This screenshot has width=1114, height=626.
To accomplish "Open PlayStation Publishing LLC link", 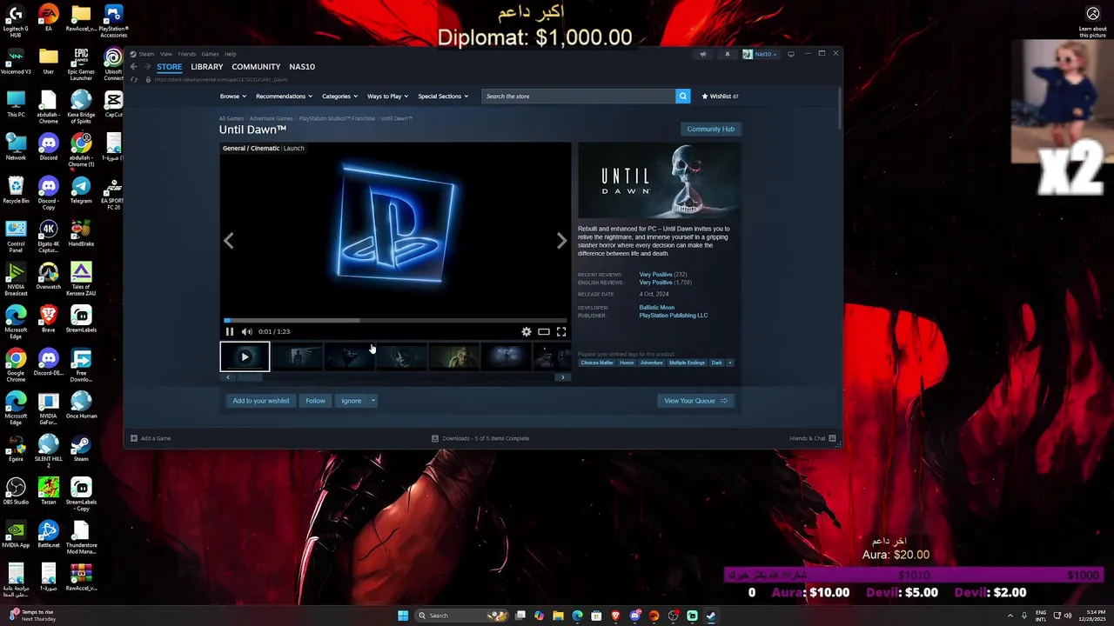I will coord(674,316).
